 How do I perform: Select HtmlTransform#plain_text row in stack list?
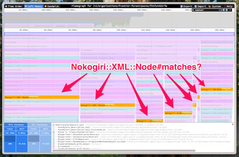tap(108, 125)
